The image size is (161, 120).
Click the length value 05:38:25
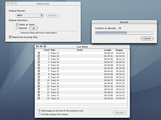(108, 92)
